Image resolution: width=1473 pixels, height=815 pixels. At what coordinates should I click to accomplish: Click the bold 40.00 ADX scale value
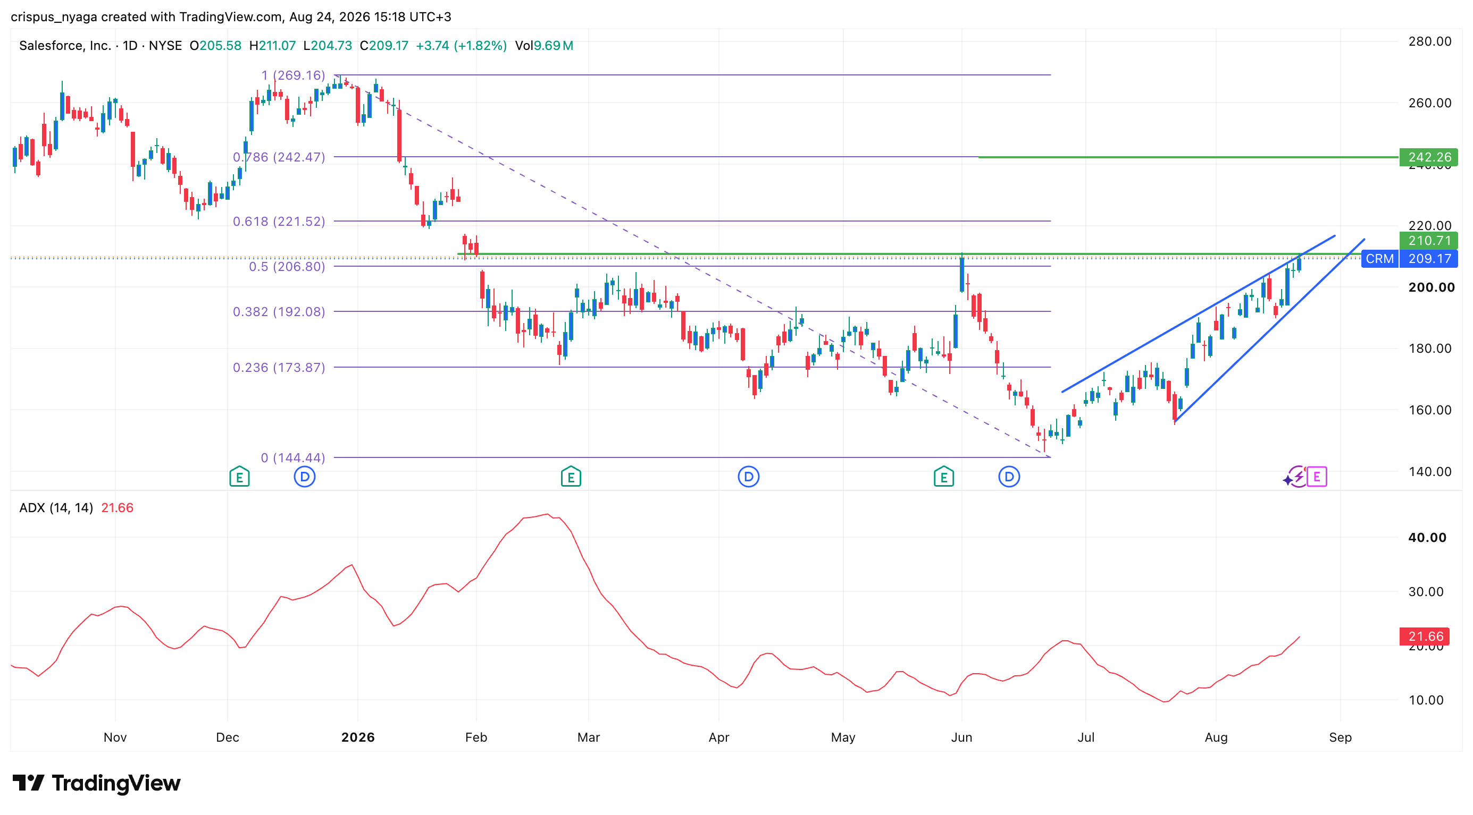(1427, 538)
